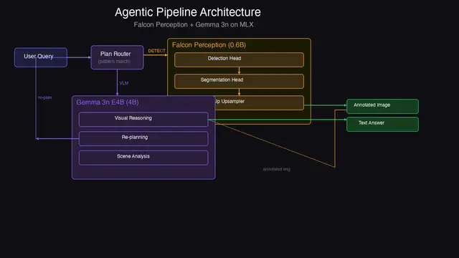Click the VLM arrow label

click(x=124, y=83)
